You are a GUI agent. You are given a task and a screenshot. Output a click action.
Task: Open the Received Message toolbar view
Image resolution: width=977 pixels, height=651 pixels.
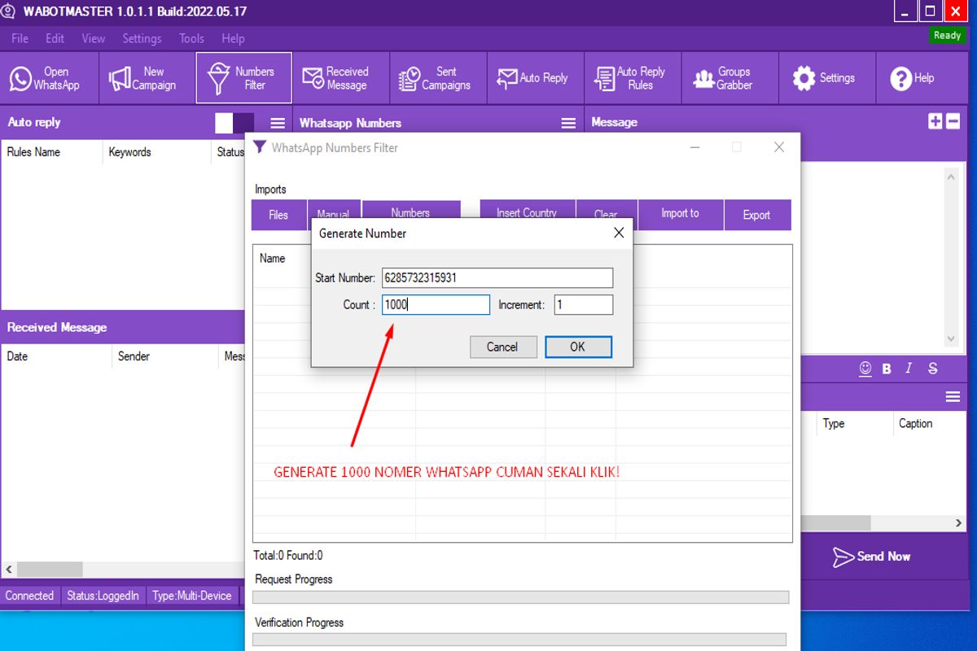coord(341,78)
